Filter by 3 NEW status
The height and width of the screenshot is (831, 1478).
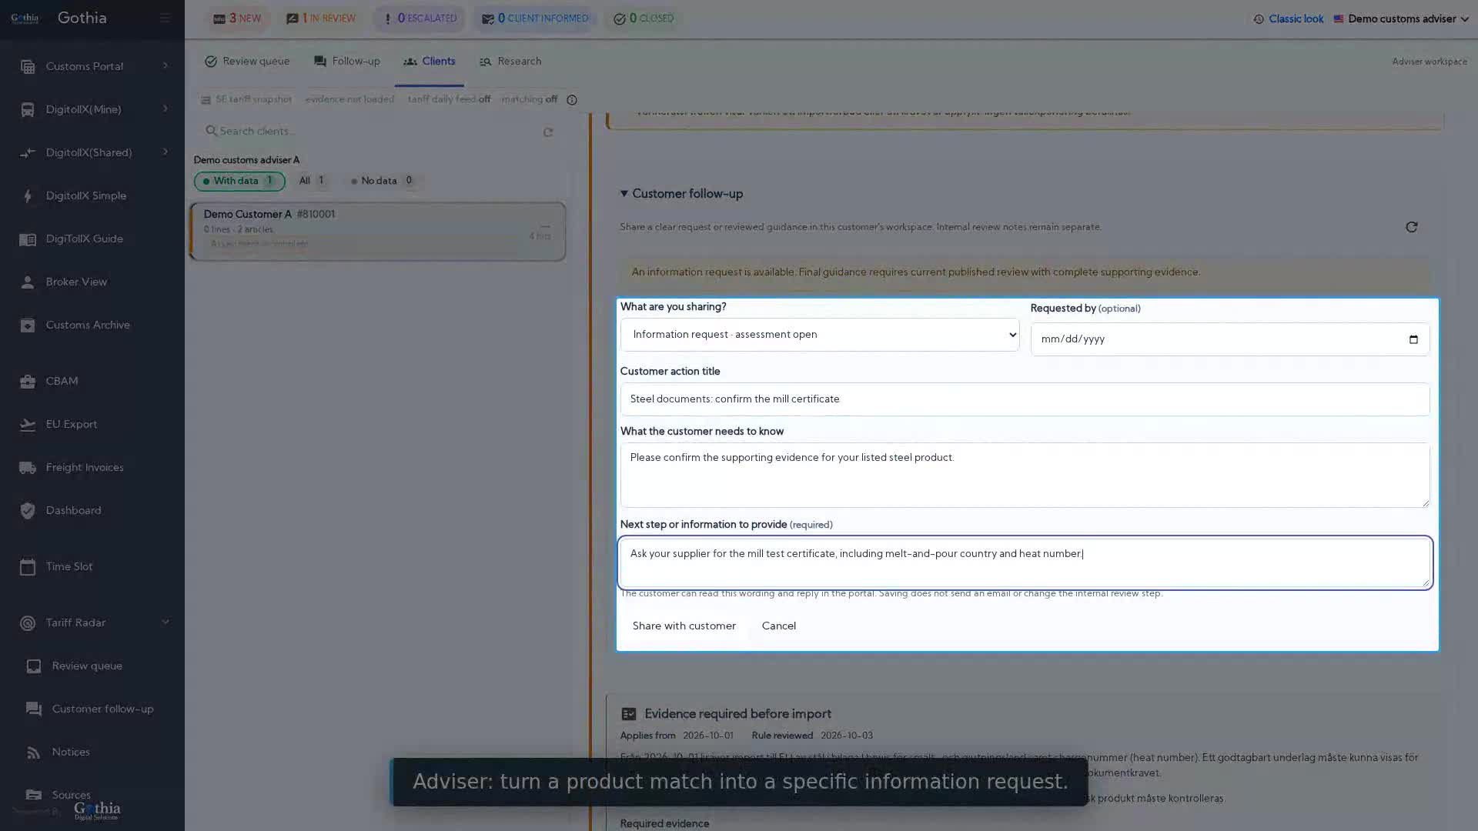237,18
